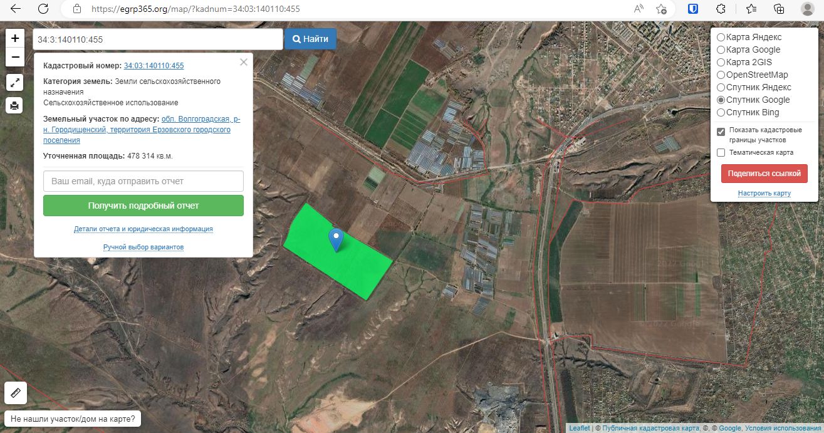Enable Тематическая карта checkbox

[x=721, y=153]
